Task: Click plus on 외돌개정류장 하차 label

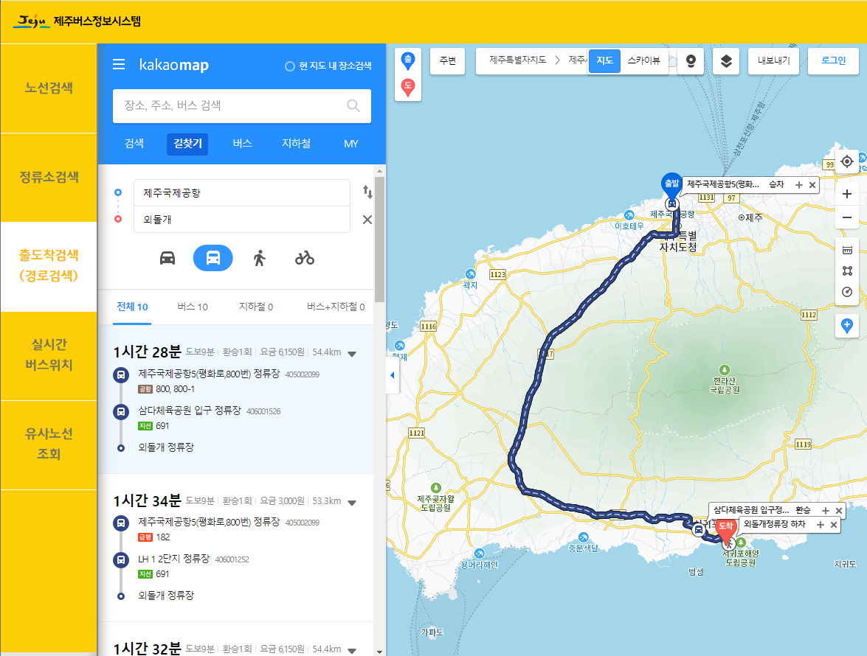Action: 821,525
